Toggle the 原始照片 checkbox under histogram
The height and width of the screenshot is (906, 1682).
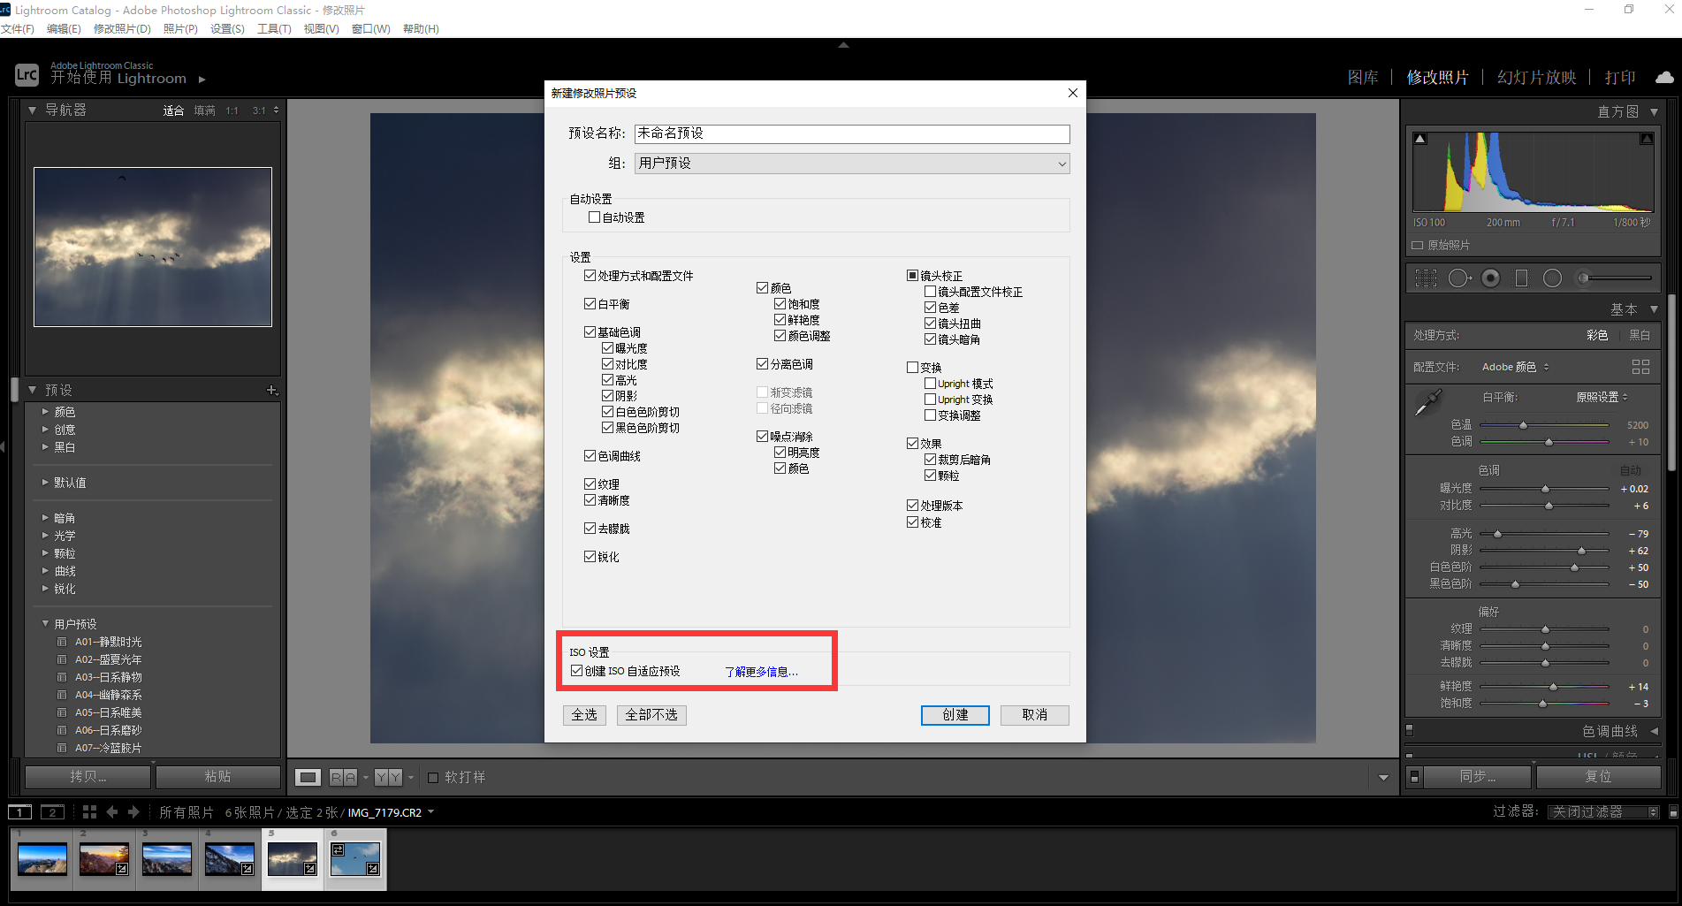pos(1418,246)
